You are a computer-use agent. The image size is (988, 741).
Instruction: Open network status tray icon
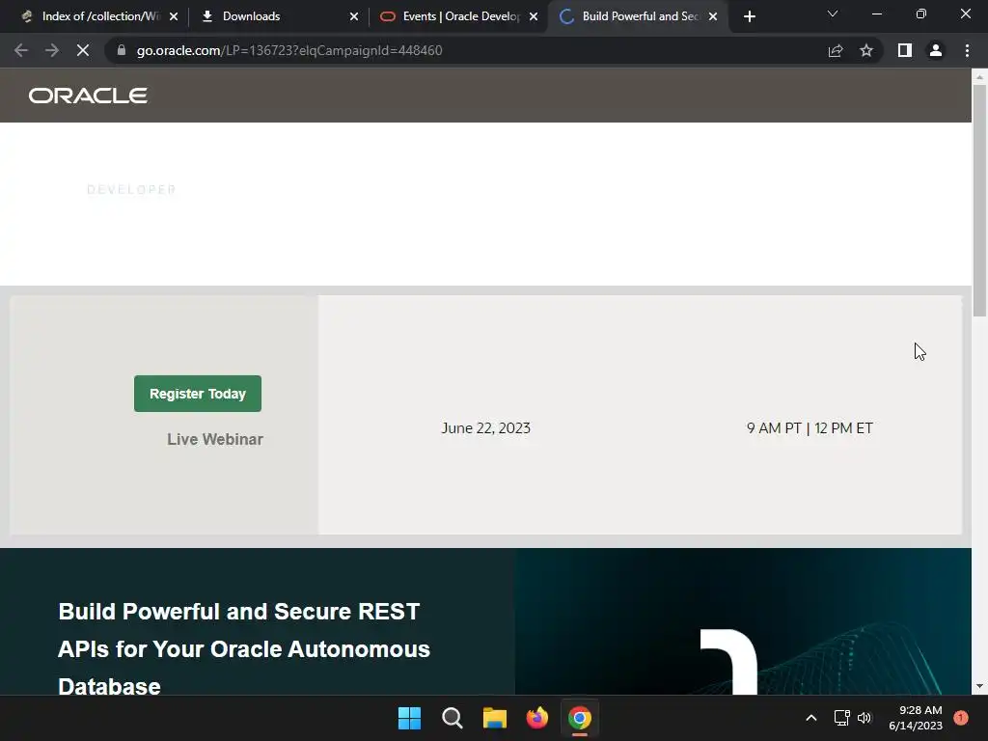841,718
